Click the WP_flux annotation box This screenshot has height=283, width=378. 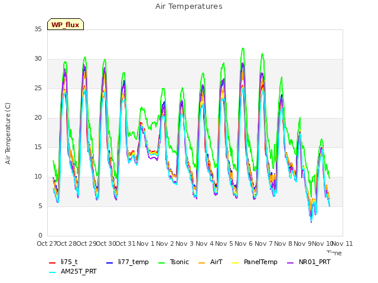click(66, 24)
